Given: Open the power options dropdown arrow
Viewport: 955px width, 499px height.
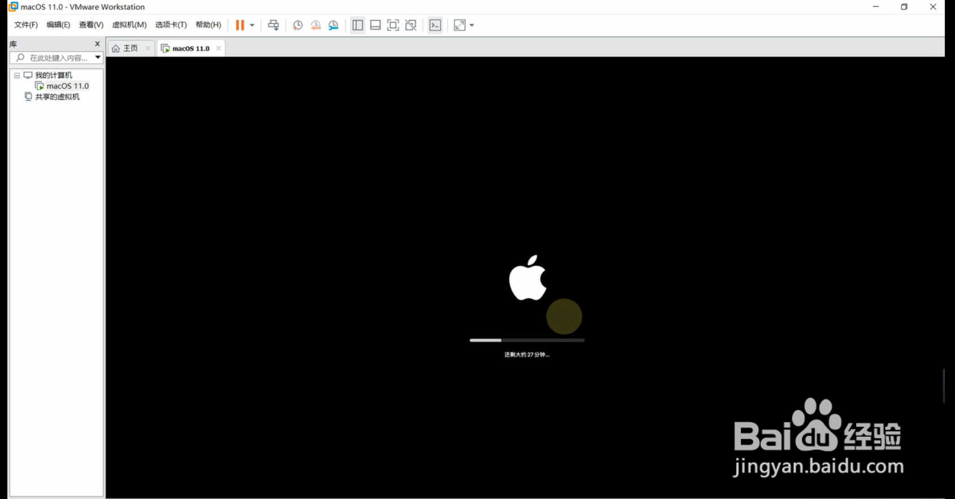Looking at the screenshot, I should click(x=252, y=25).
